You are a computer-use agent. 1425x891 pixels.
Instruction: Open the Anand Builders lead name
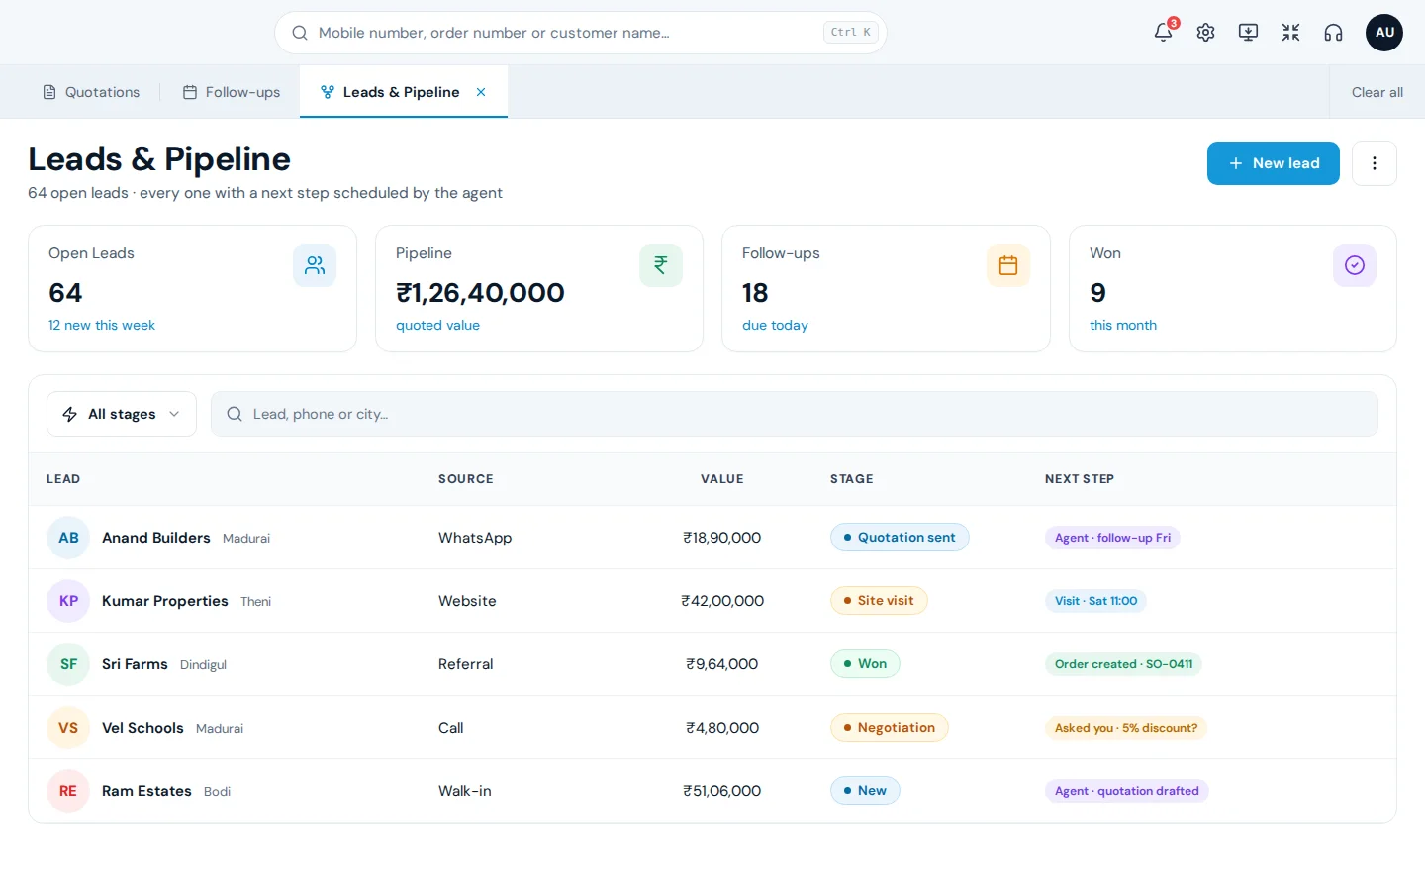(x=156, y=538)
